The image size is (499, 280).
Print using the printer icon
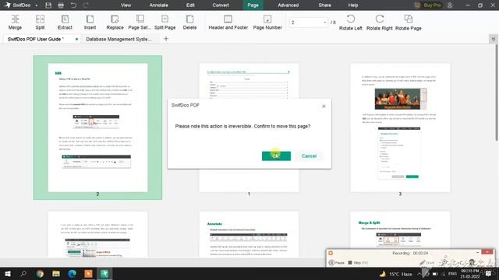(x=61, y=5)
